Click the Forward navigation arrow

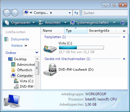(15, 13)
